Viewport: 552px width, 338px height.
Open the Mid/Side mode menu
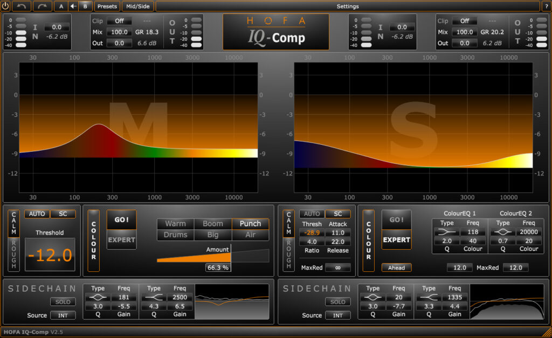[137, 6]
